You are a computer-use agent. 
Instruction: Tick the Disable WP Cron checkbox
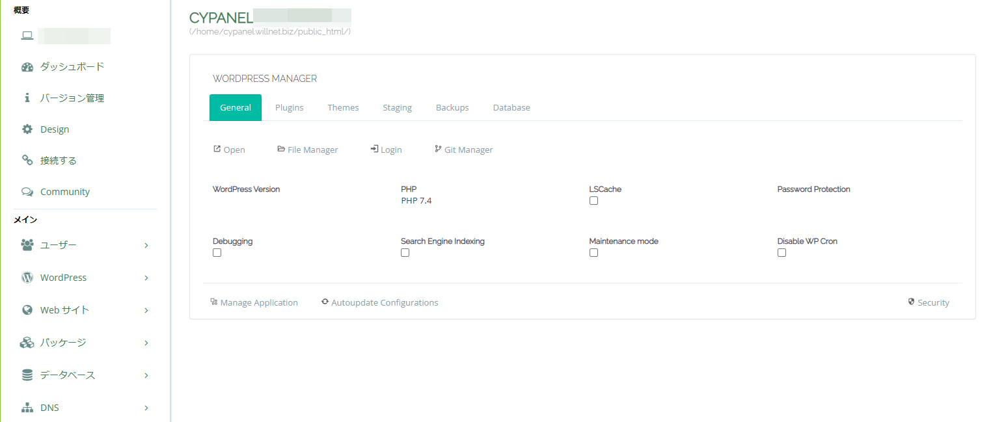[x=782, y=253]
